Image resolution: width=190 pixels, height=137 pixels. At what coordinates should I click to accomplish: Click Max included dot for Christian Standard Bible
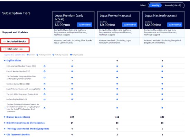tap(162, 84)
